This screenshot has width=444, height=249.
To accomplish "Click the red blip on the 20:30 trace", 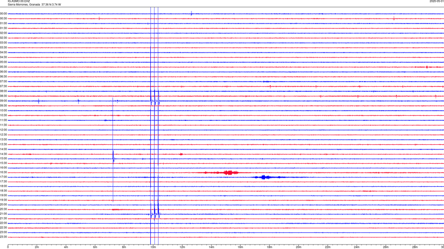I will (116, 209).
